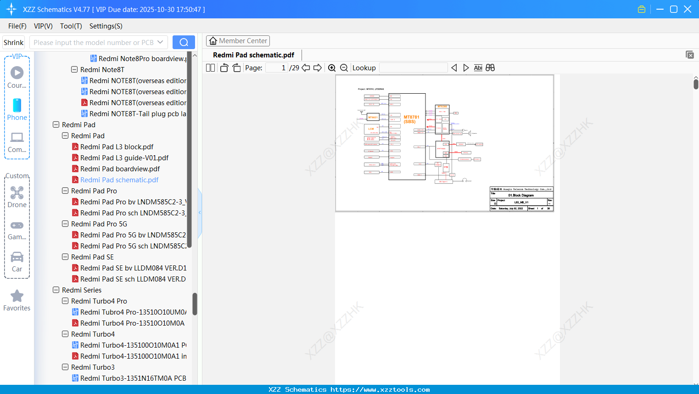The width and height of the screenshot is (699, 394).
Task: Select the Abi text lookup mode
Action: (x=478, y=68)
